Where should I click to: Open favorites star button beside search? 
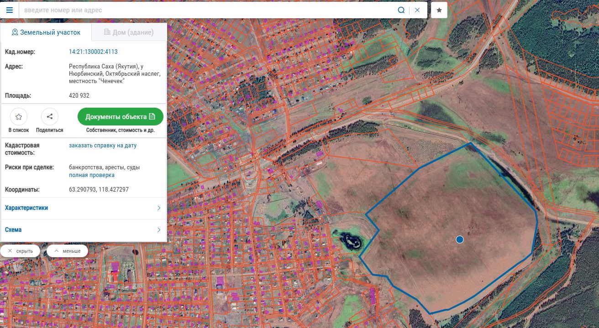point(439,10)
